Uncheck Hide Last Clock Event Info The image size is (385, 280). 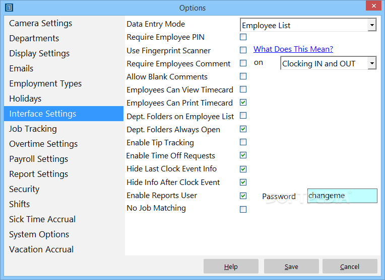(x=243, y=169)
